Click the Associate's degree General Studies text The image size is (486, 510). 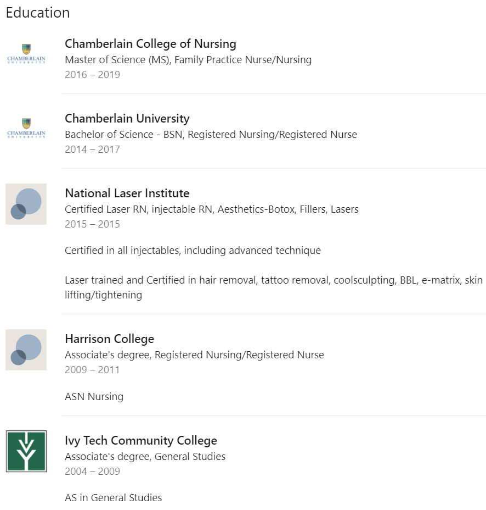pos(145,457)
